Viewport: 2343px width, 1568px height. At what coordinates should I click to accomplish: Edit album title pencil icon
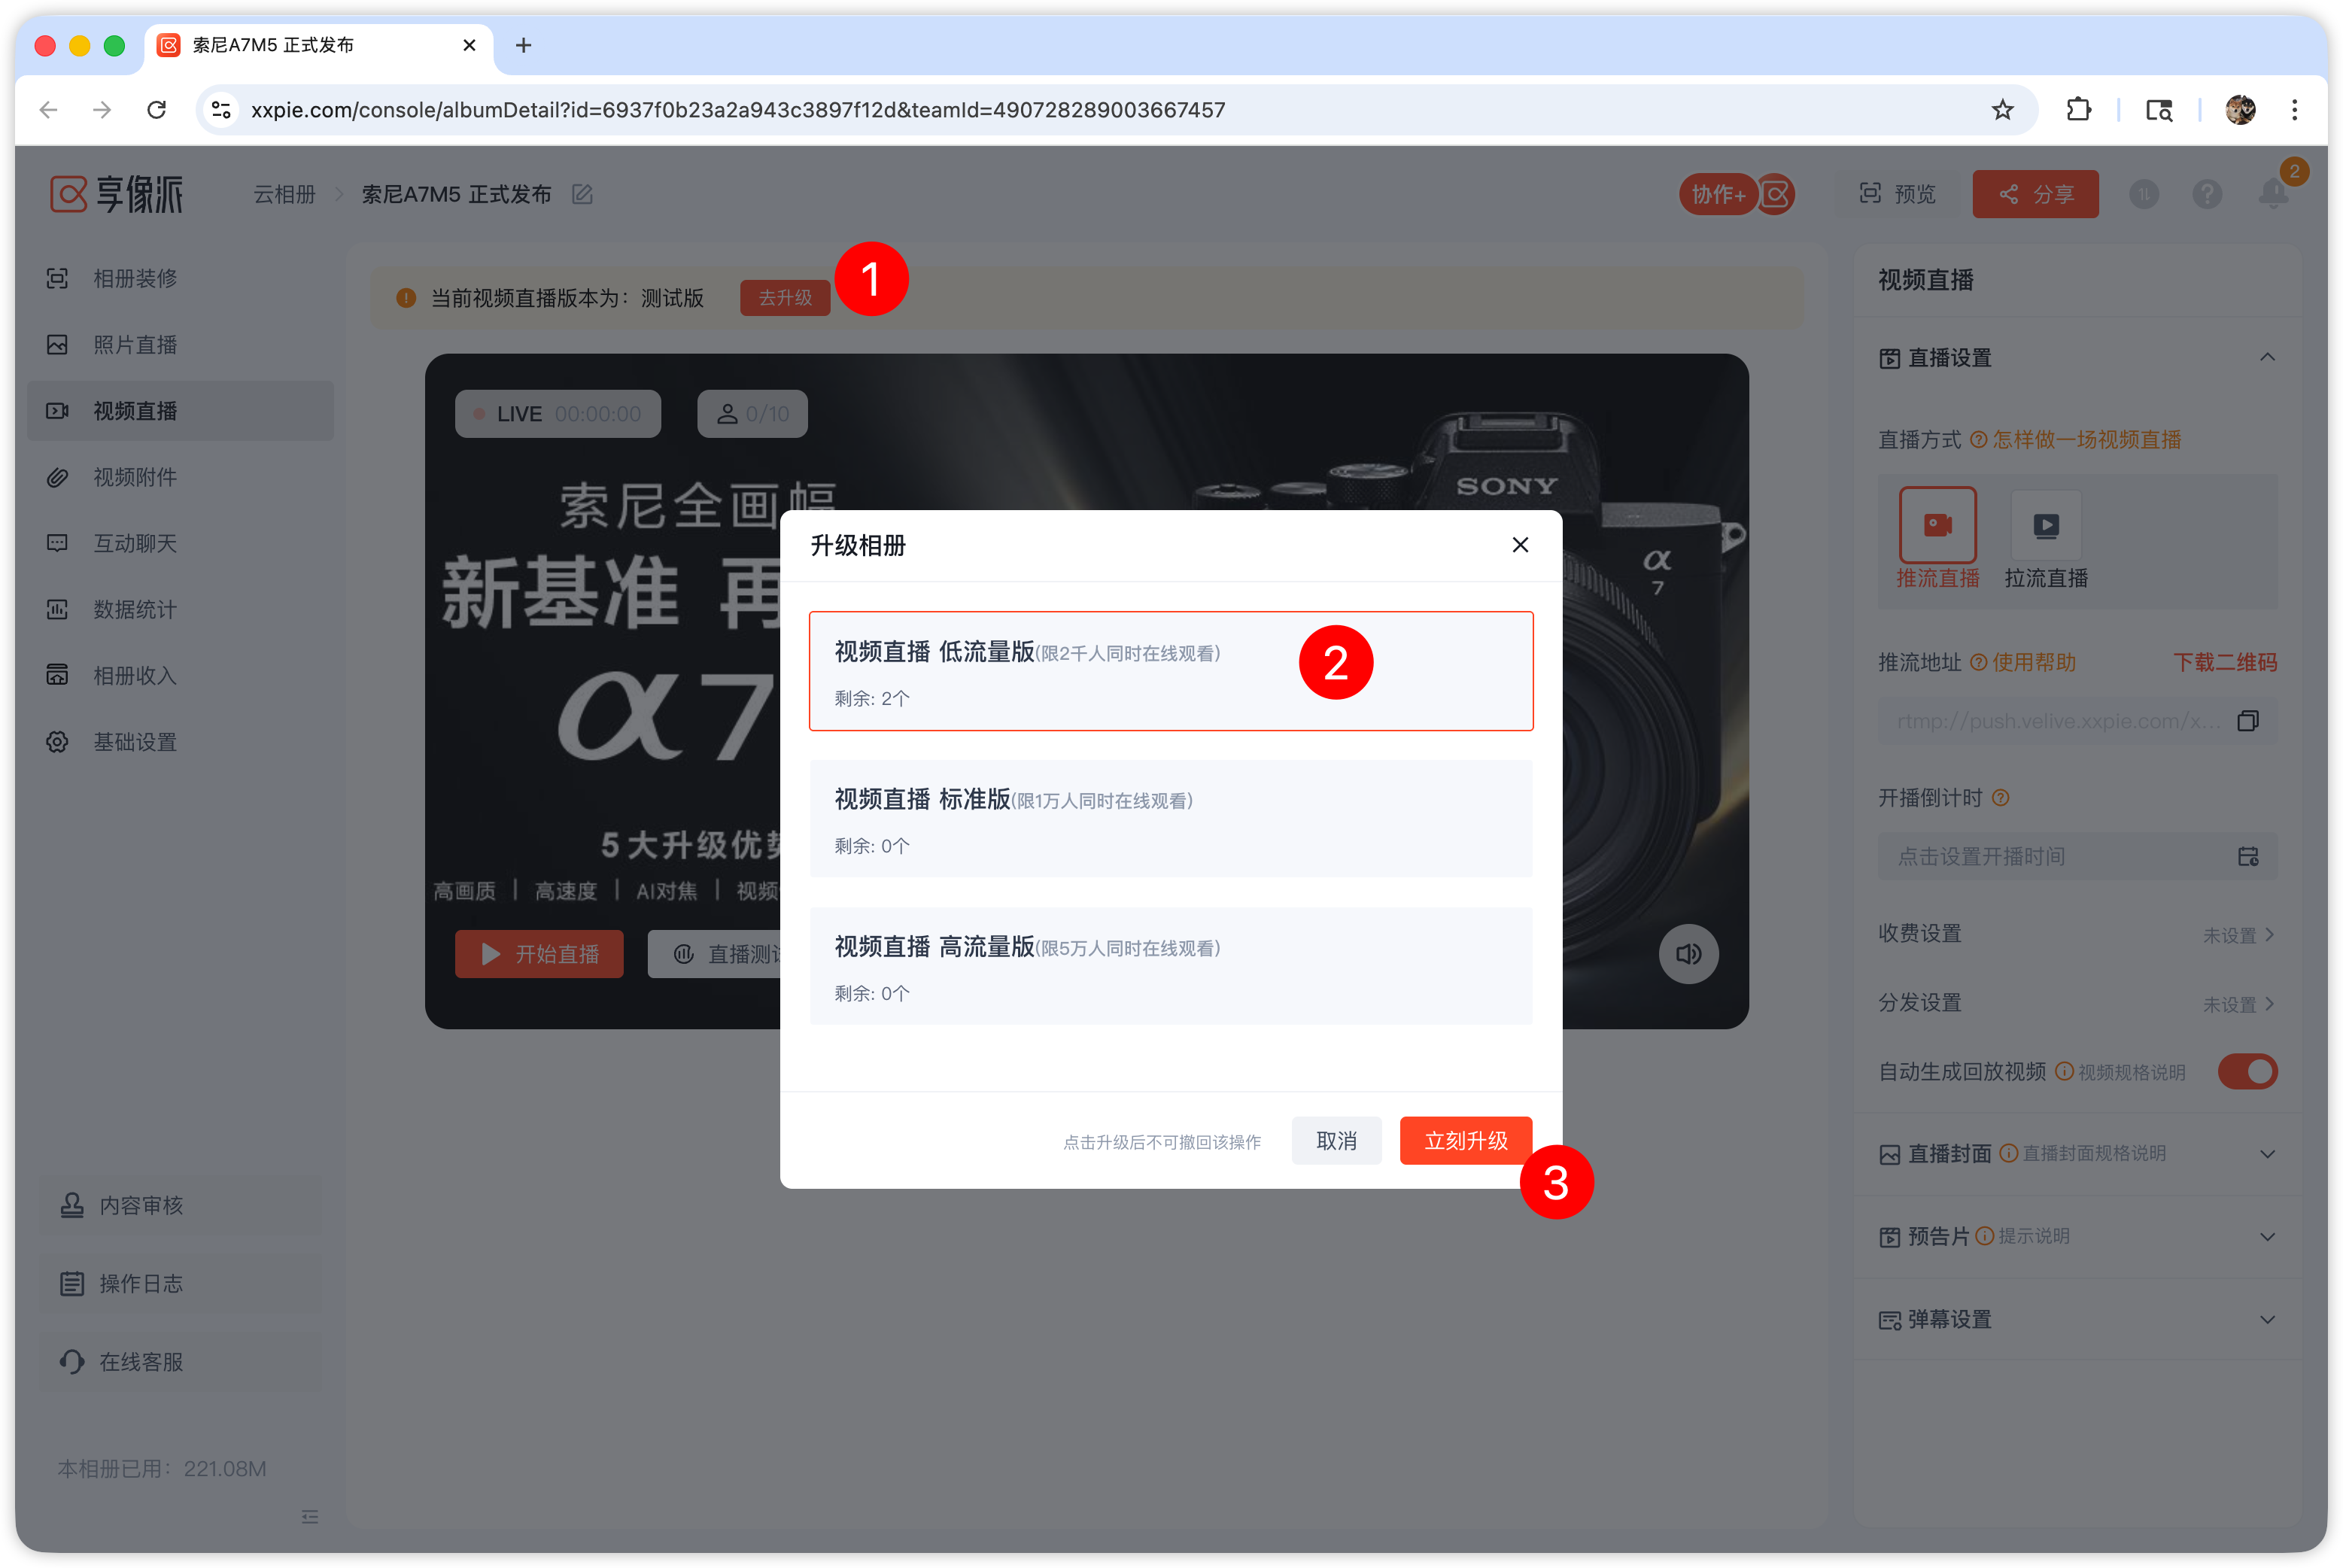[x=582, y=194]
